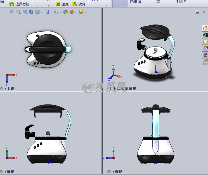Viewport: 208px width, 175px height.
Task: Toggle the Section View icon
Action: click(x=31, y=12)
